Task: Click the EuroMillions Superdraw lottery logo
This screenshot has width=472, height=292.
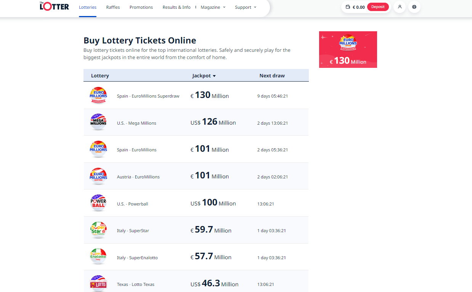Action: pyautogui.click(x=98, y=95)
